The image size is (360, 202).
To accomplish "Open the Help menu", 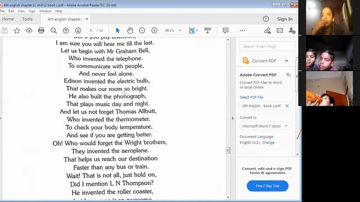I will pyautogui.click(x=58, y=11).
